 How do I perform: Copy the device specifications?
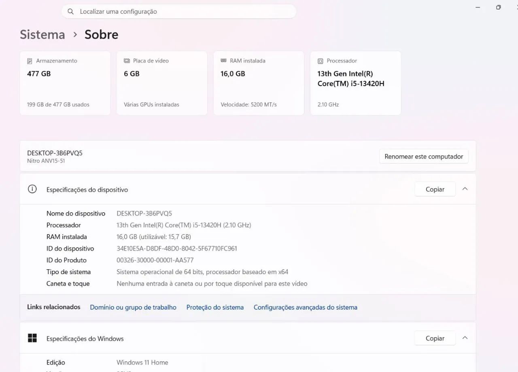435,189
